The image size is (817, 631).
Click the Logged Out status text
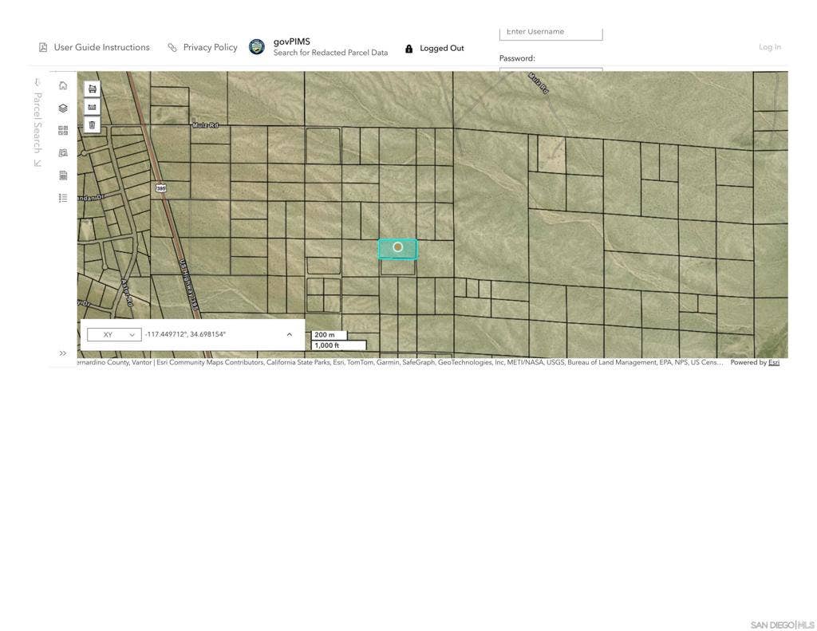coord(442,48)
